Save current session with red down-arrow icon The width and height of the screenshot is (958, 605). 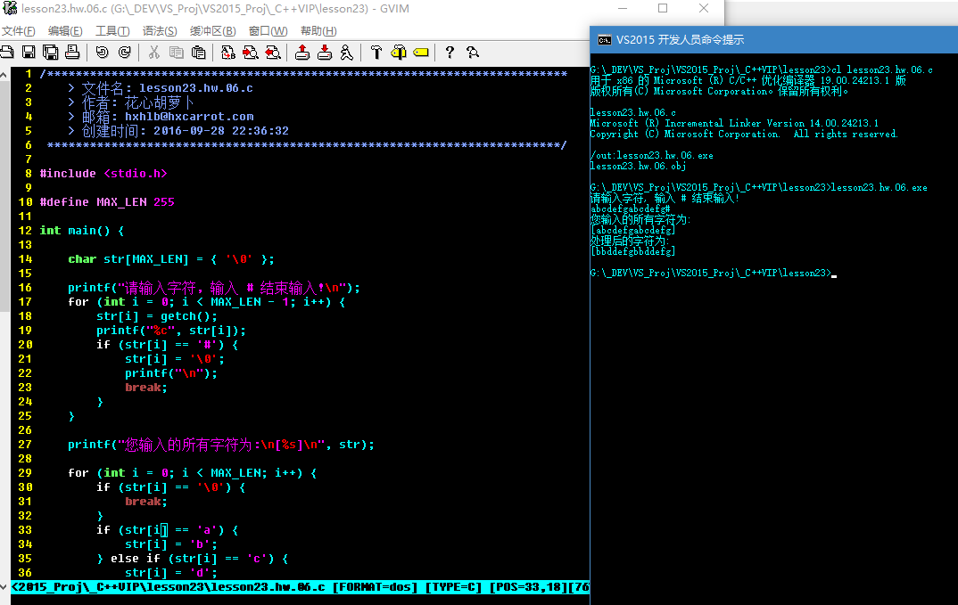(325, 53)
